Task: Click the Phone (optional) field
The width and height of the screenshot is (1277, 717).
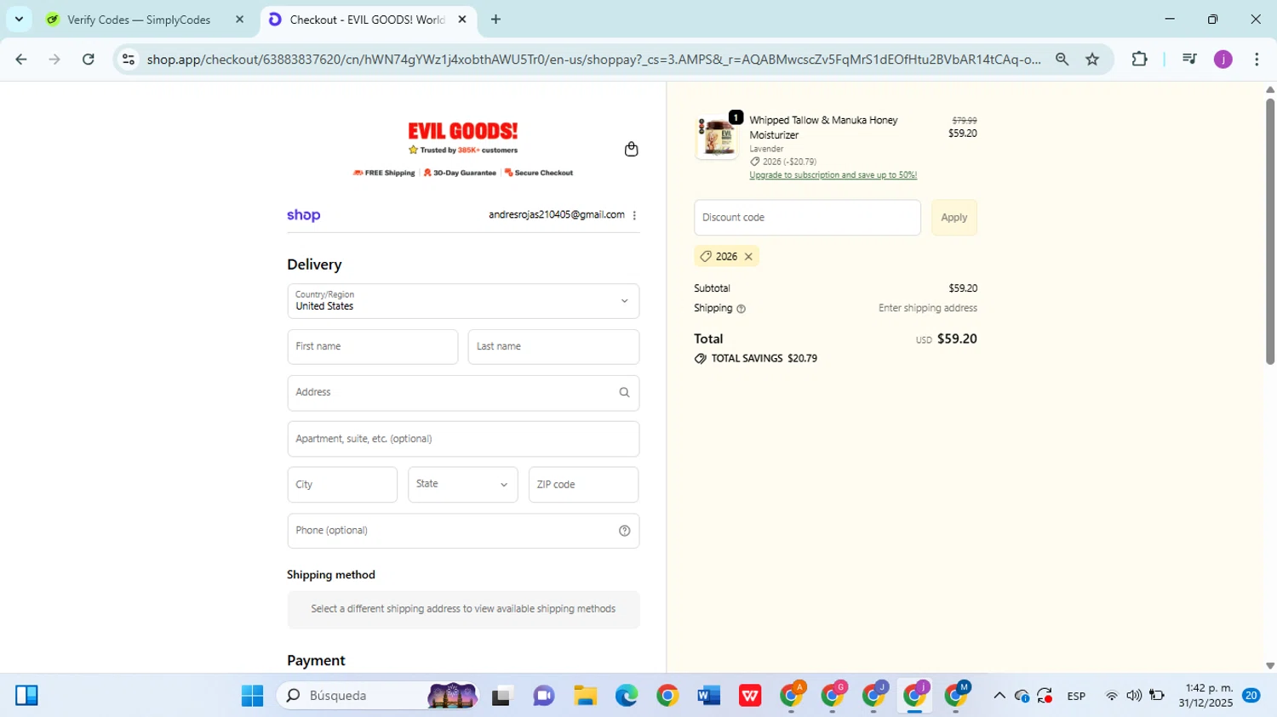Action: [x=463, y=531]
